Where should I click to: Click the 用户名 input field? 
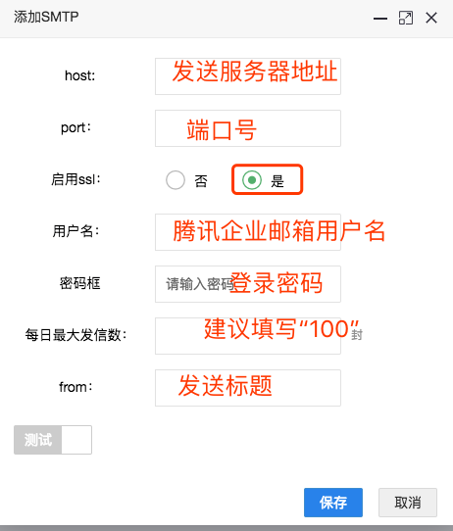click(x=248, y=232)
